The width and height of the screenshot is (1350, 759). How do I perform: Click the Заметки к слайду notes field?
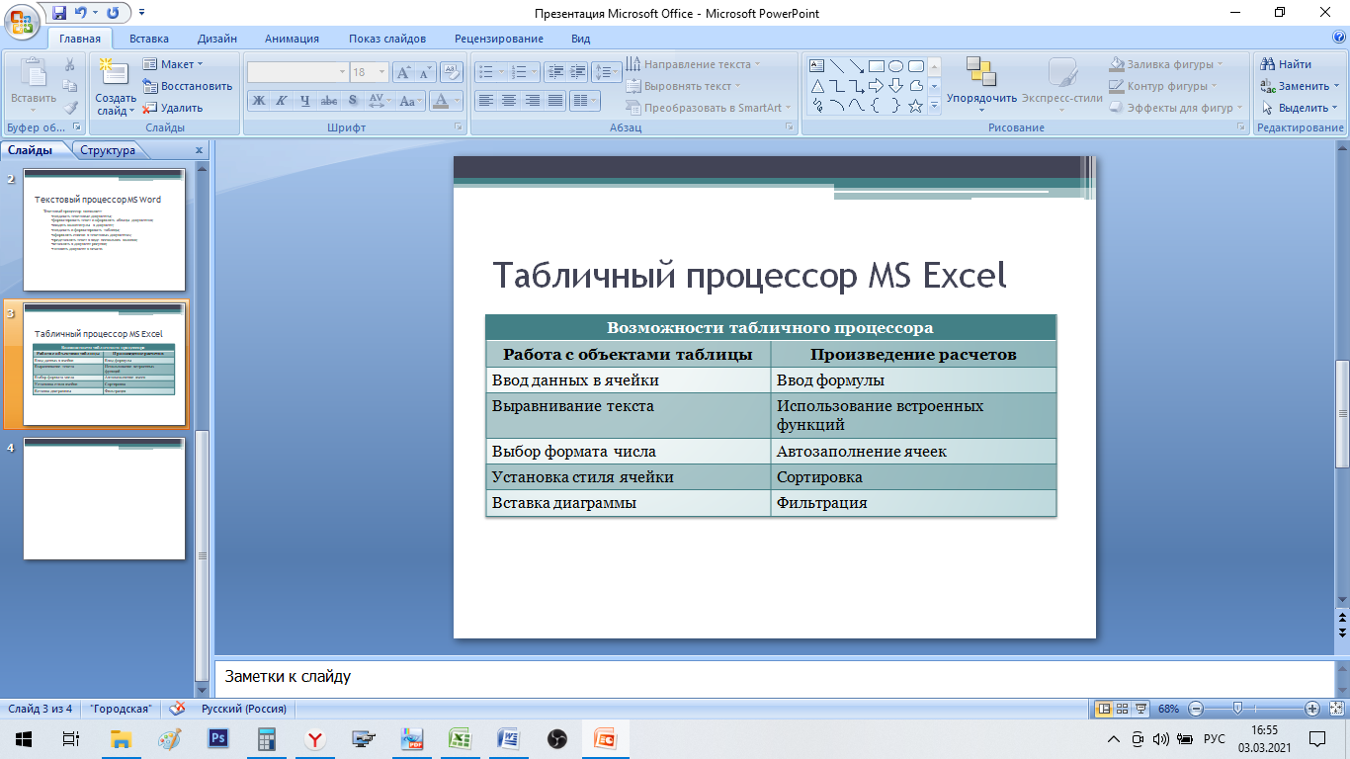click(x=774, y=678)
